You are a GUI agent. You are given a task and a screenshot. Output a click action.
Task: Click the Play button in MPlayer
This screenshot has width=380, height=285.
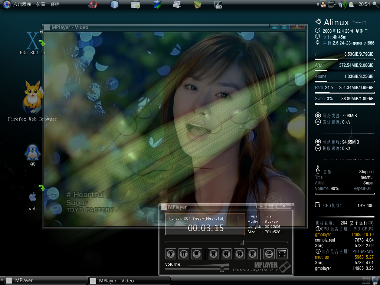(x=171, y=254)
